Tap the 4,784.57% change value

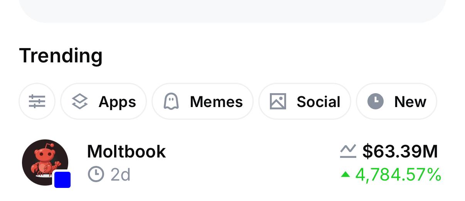point(398,175)
